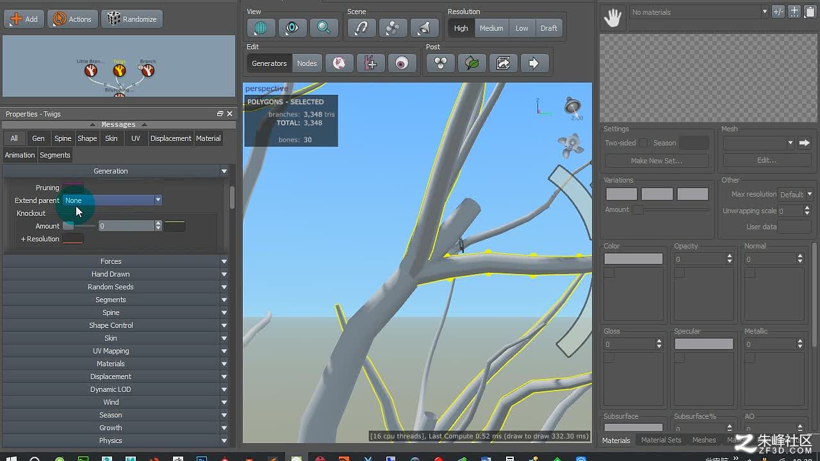Image resolution: width=820 pixels, height=461 pixels.
Task: Select the Little Branches generator node
Action: [91, 70]
